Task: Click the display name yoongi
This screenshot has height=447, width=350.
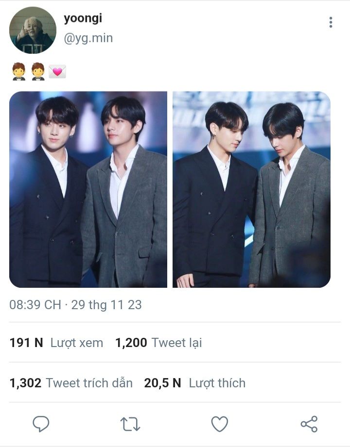Action: pyautogui.click(x=83, y=18)
